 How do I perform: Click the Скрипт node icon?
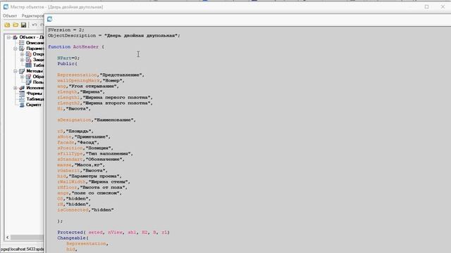click(22, 105)
